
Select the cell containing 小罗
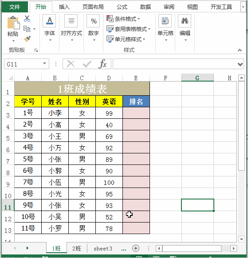pyautogui.click(x=55, y=228)
